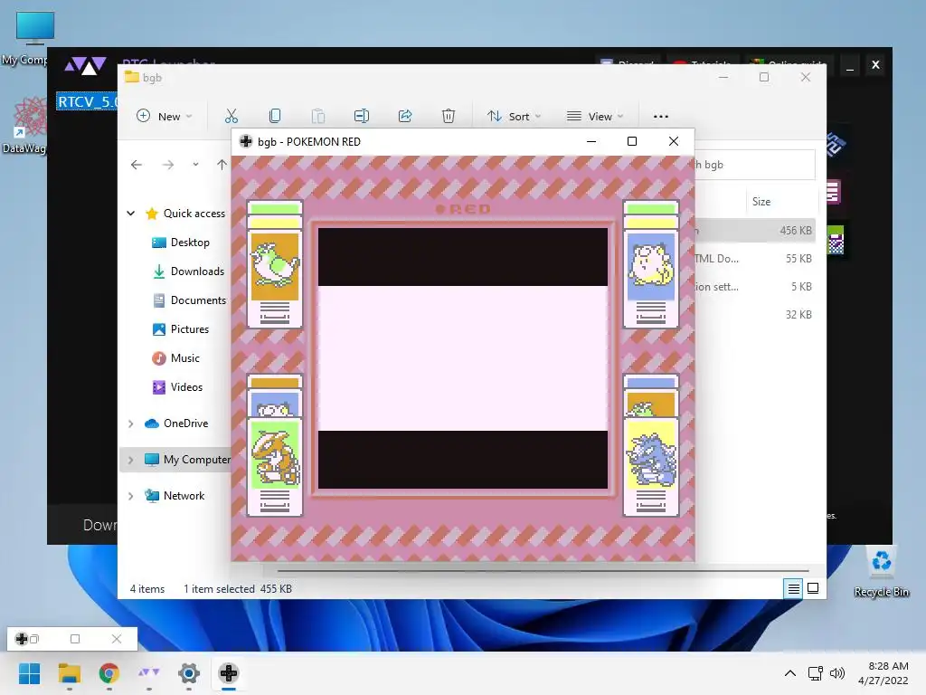The image size is (926, 695).
Task: Select Music in navigation pane
Action: pos(176,358)
